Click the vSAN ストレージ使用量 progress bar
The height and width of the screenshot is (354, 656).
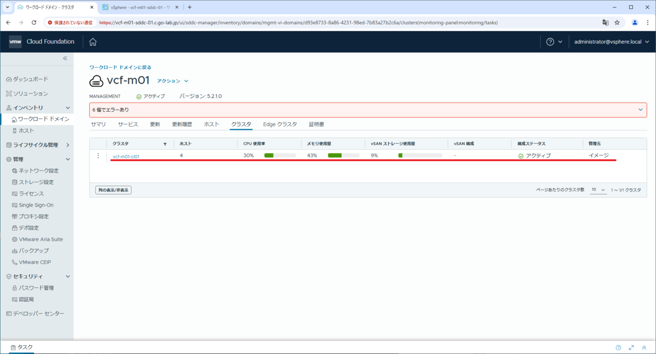point(420,156)
